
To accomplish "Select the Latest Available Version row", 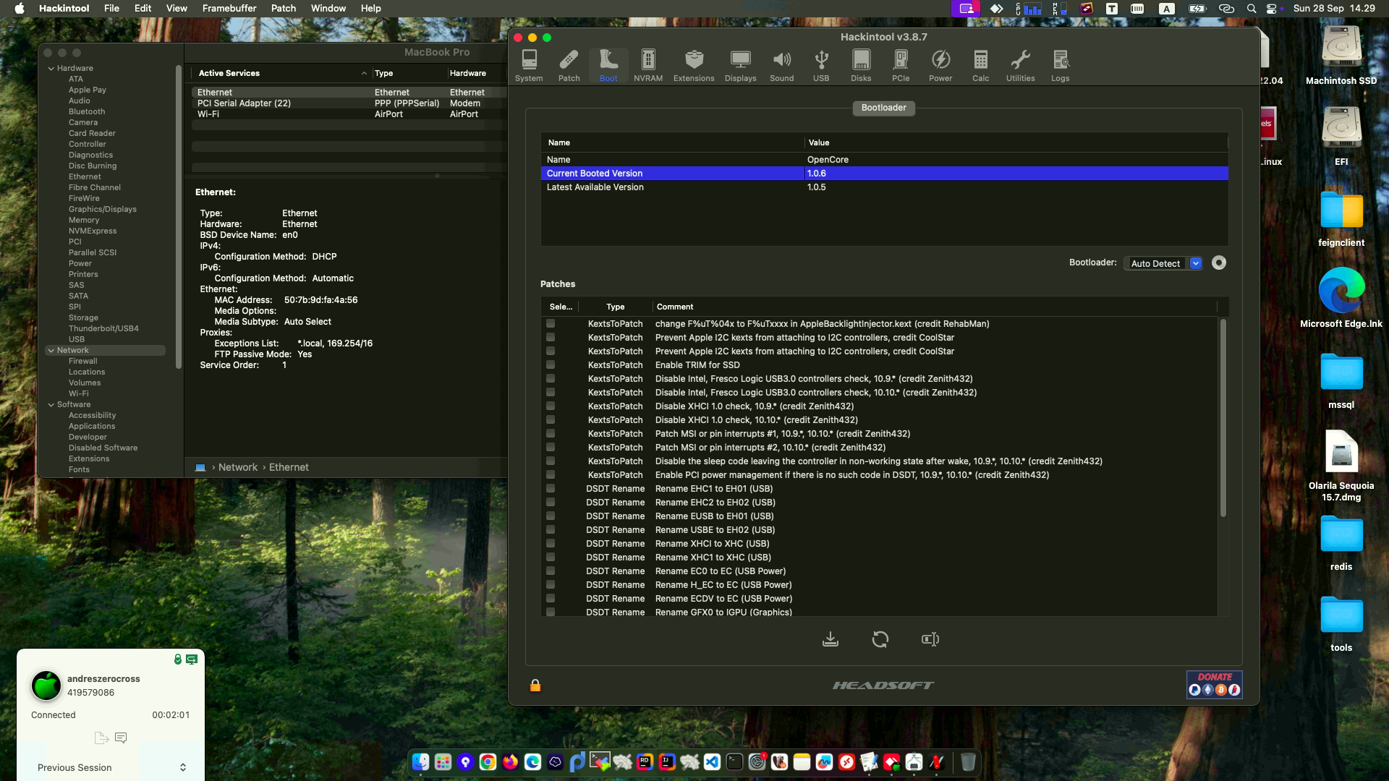I will (x=884, y=187).
